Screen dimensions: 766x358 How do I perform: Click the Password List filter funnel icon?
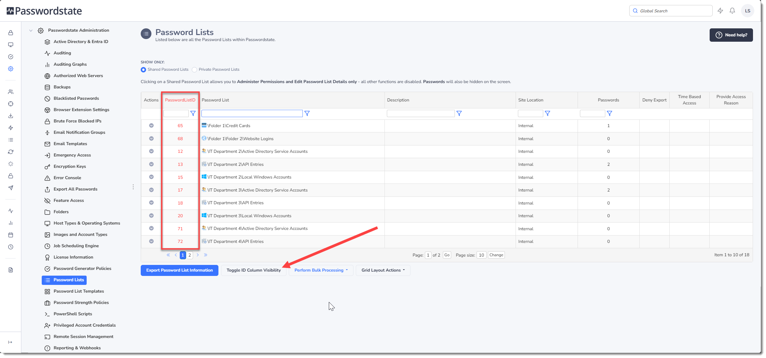tap(307, 113)
